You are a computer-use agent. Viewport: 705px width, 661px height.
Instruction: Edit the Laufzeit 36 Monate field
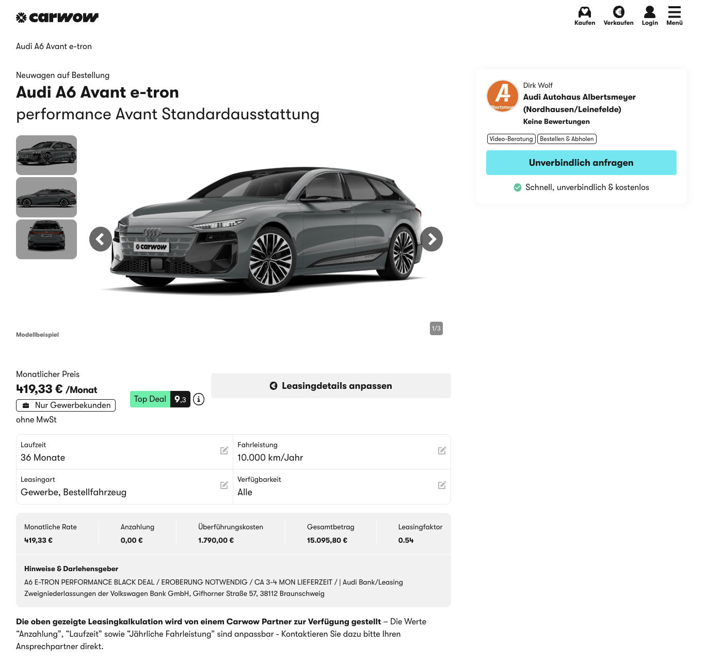point(224,451)
